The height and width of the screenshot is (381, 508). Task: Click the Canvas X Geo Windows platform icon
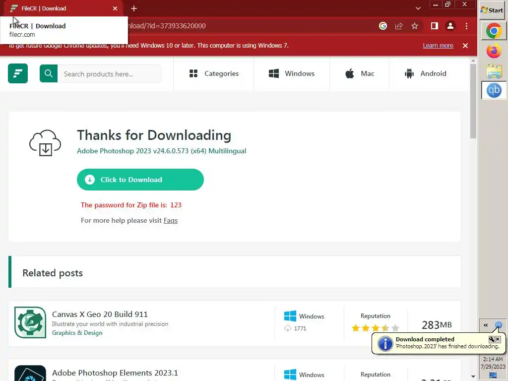[x=290, y=316]
